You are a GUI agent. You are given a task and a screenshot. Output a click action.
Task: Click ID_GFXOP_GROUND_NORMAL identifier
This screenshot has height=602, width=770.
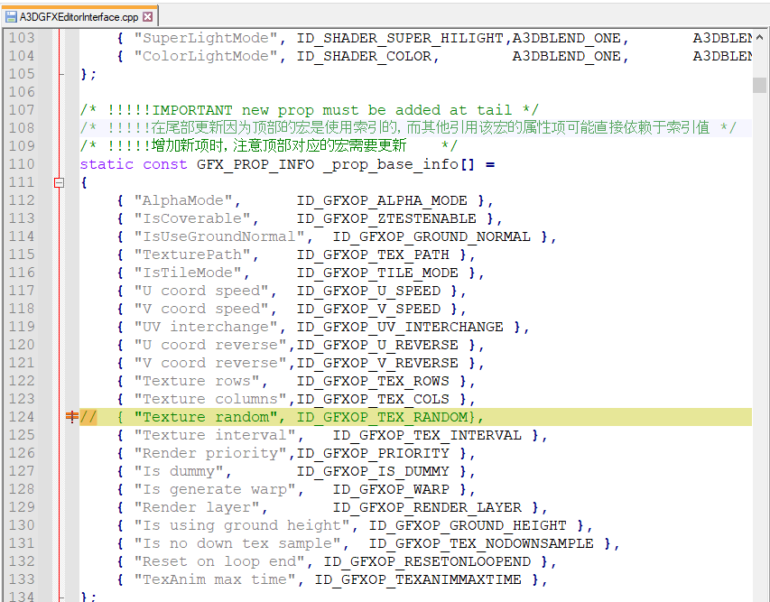[x=431, y=236]
